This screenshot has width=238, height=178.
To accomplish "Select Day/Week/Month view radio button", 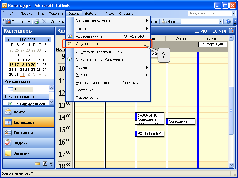I will coord(10,104).
